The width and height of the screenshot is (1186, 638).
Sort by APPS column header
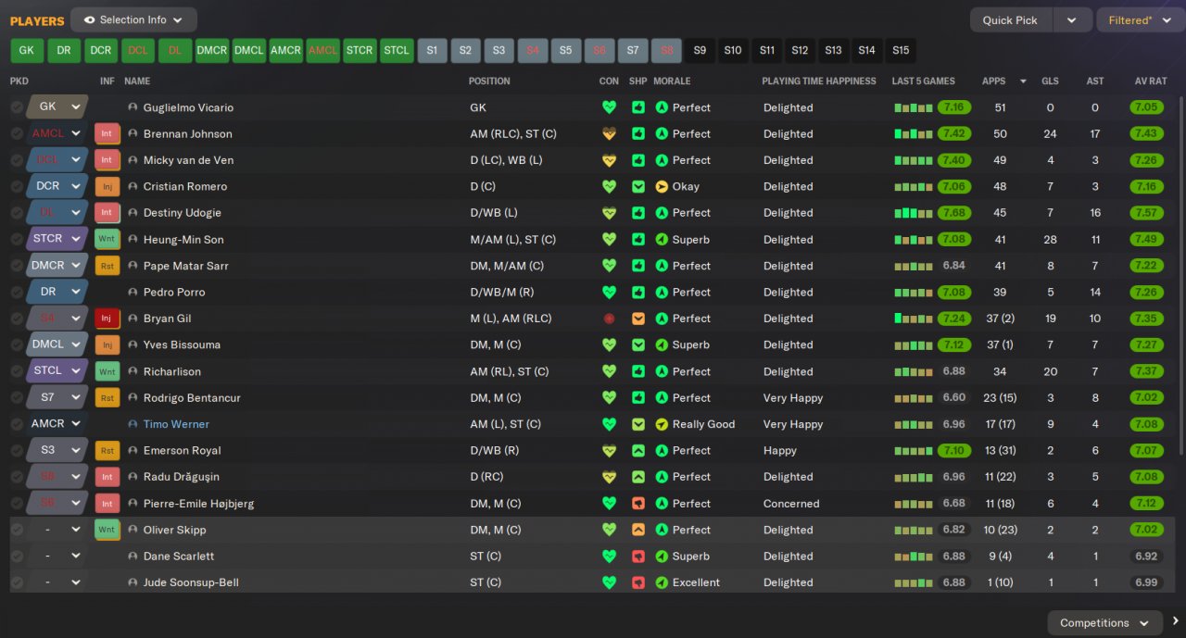993,81
